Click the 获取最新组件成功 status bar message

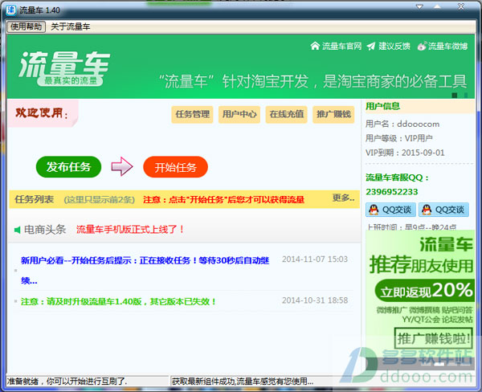pyautogui.click(x=243, y=382)
